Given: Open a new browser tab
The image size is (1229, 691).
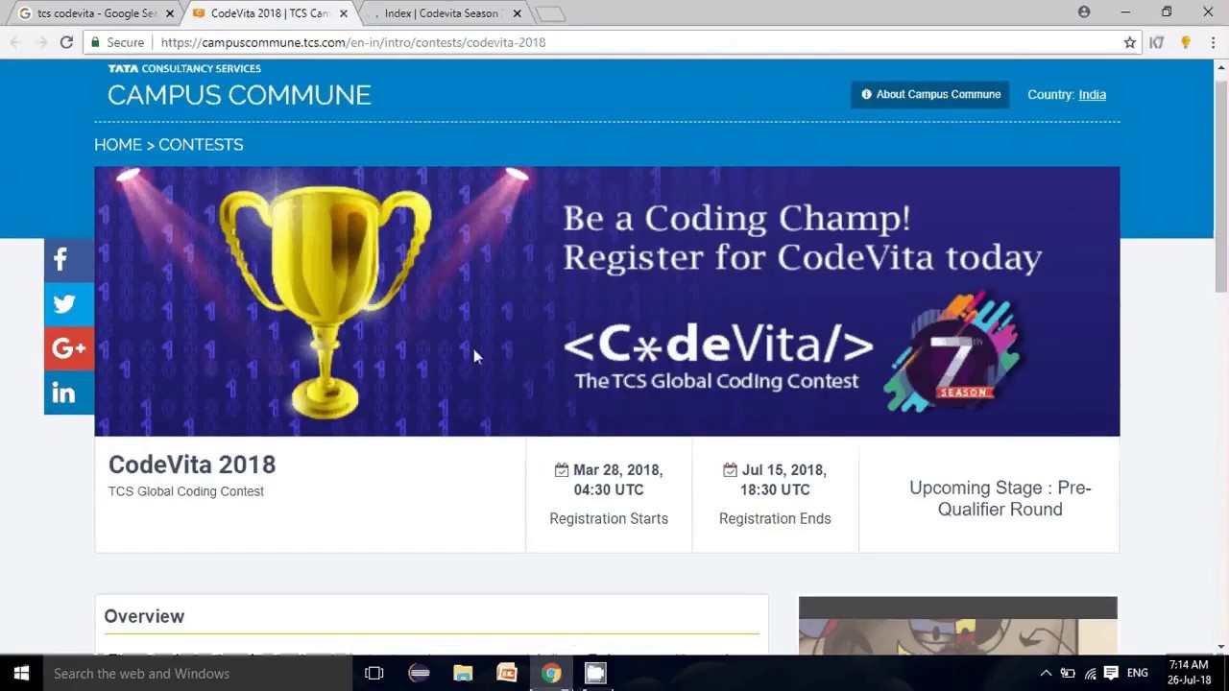Looking at the screenshot, I should 550,13.
